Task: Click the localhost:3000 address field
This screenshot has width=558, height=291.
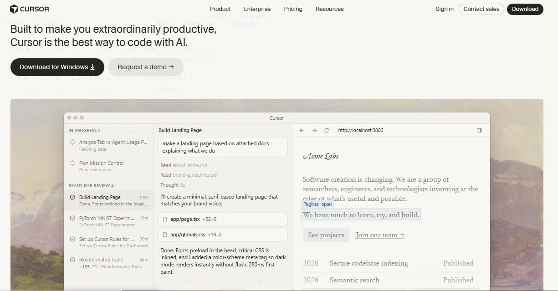Action: [x=361, y=130]
